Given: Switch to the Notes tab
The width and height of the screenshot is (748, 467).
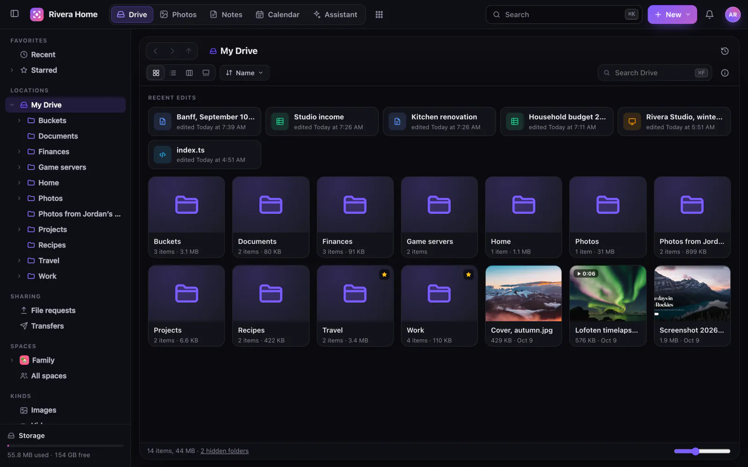Looking at the screenshot, I should click(x=226, y=14).
